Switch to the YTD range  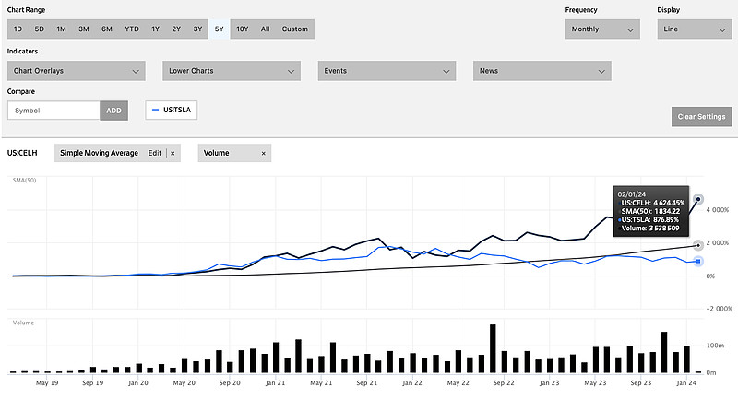[132, 29]
